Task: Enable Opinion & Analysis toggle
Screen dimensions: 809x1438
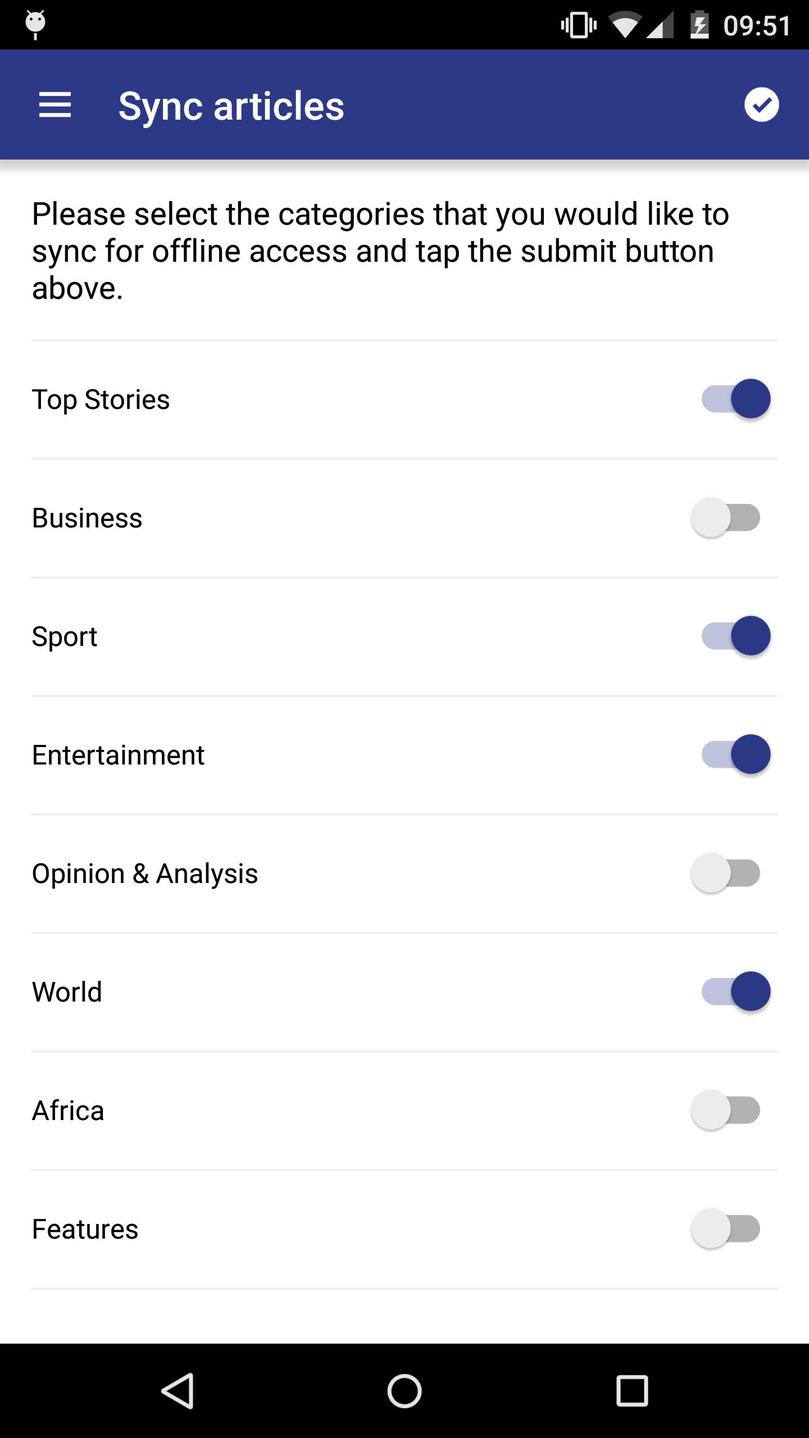Action: click(725, 873)
